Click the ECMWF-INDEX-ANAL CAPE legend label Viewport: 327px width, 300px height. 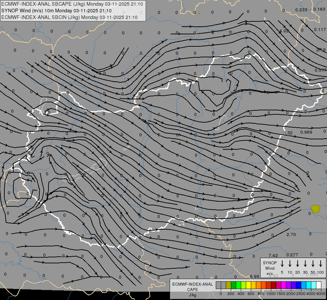click(192, 287)
